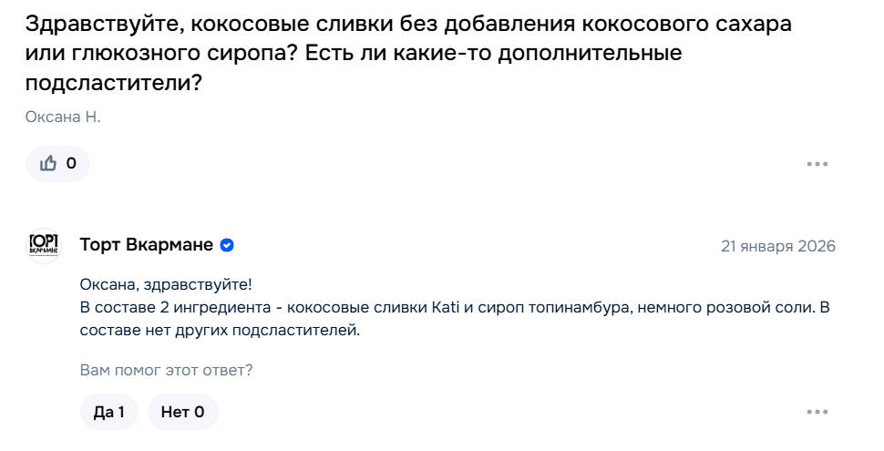
Task: Click the answer's last line "составе нет других подсластителей."
Action: [x=221, y=331]
